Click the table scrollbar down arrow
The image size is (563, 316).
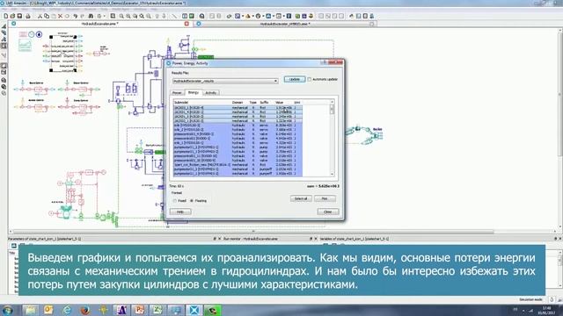tap(332, 174)
